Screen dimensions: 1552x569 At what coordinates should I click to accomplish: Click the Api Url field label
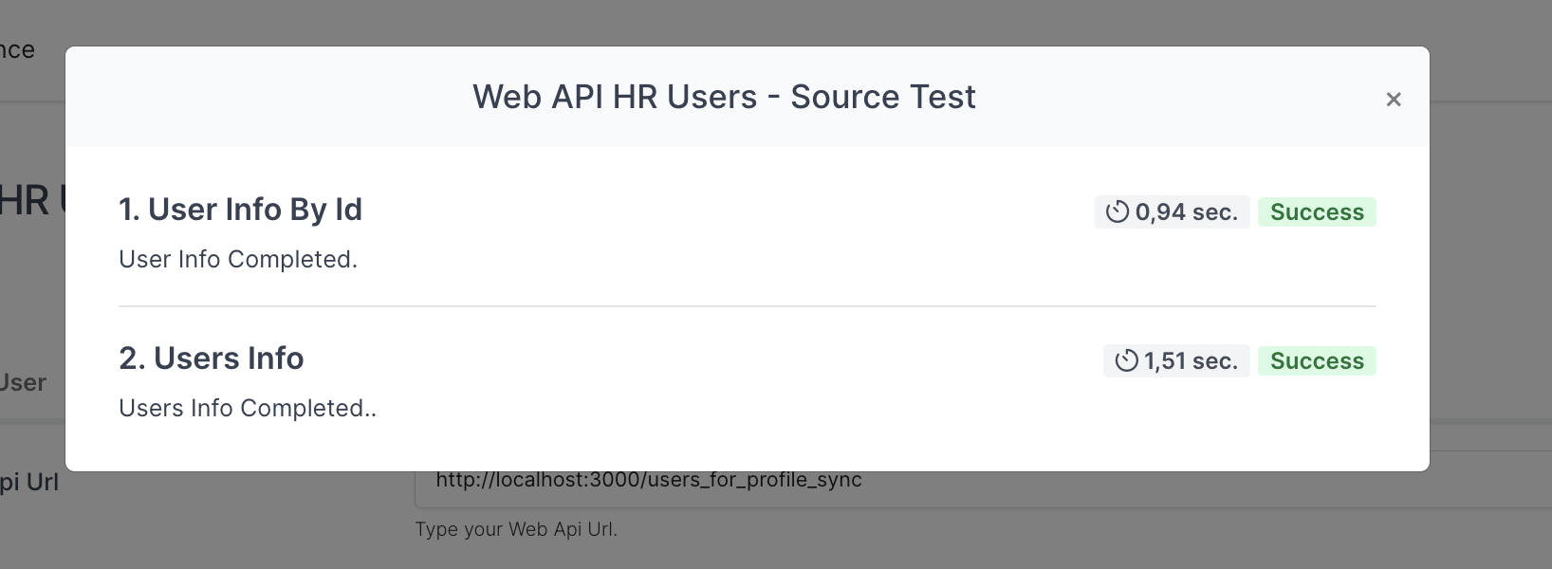coord(28,483)
